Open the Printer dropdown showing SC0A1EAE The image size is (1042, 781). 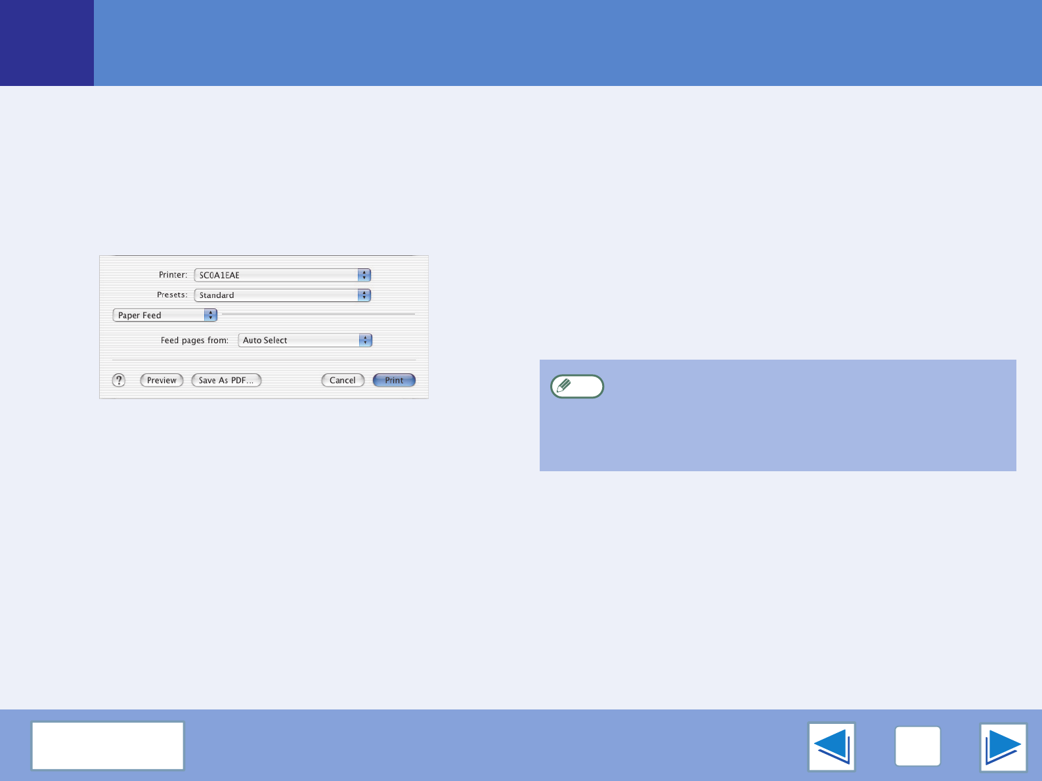282,275
